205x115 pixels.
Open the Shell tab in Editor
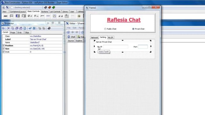(x=71, y=37)
